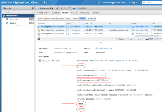
Task: Click the event icon beside 4/11/2017 7:55:52 AM description
Action: pyautogui.click(x=39, y=60)
